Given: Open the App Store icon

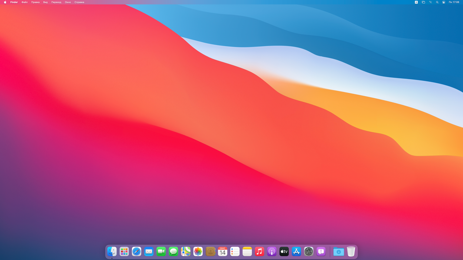Looking at the screenshot, I should point(297,251).
